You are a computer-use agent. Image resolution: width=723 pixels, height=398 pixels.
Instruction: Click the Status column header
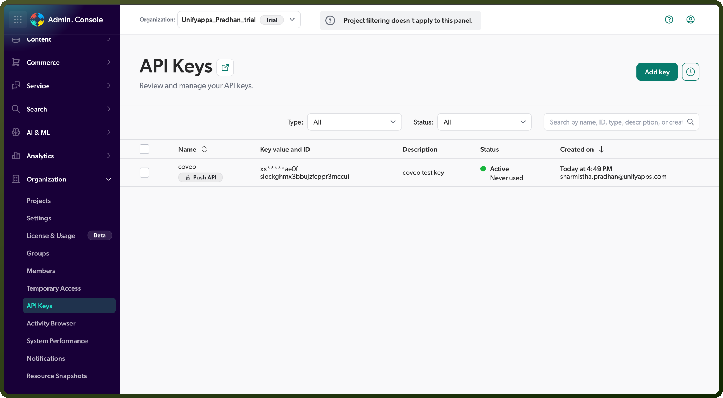[x=489, y=149]
